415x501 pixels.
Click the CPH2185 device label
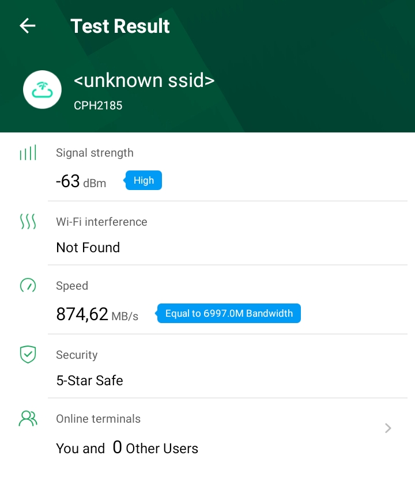pyautogui.click(x=98, y=106)
